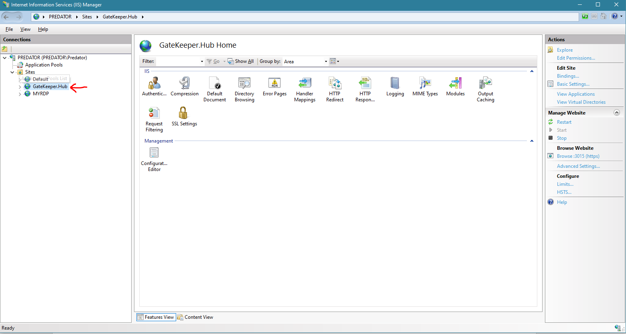Viewport: 626px width, 334px height.
Task: Click into the Filter input field
Action: [178, 61]
